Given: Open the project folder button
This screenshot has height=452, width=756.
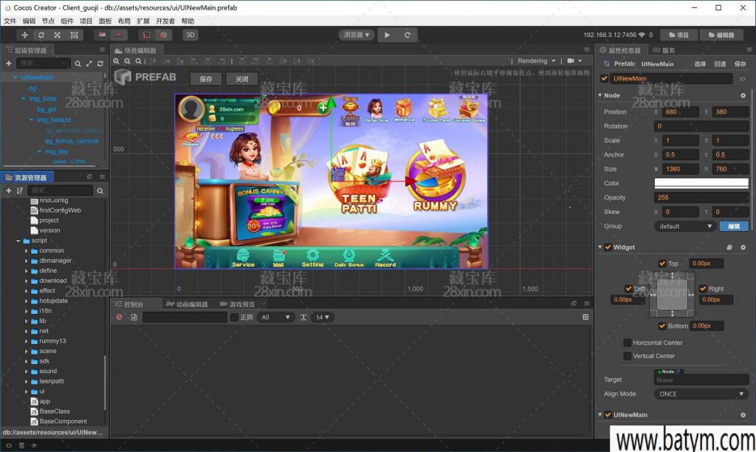Looking at the screenshot, I should coord(679,35).
